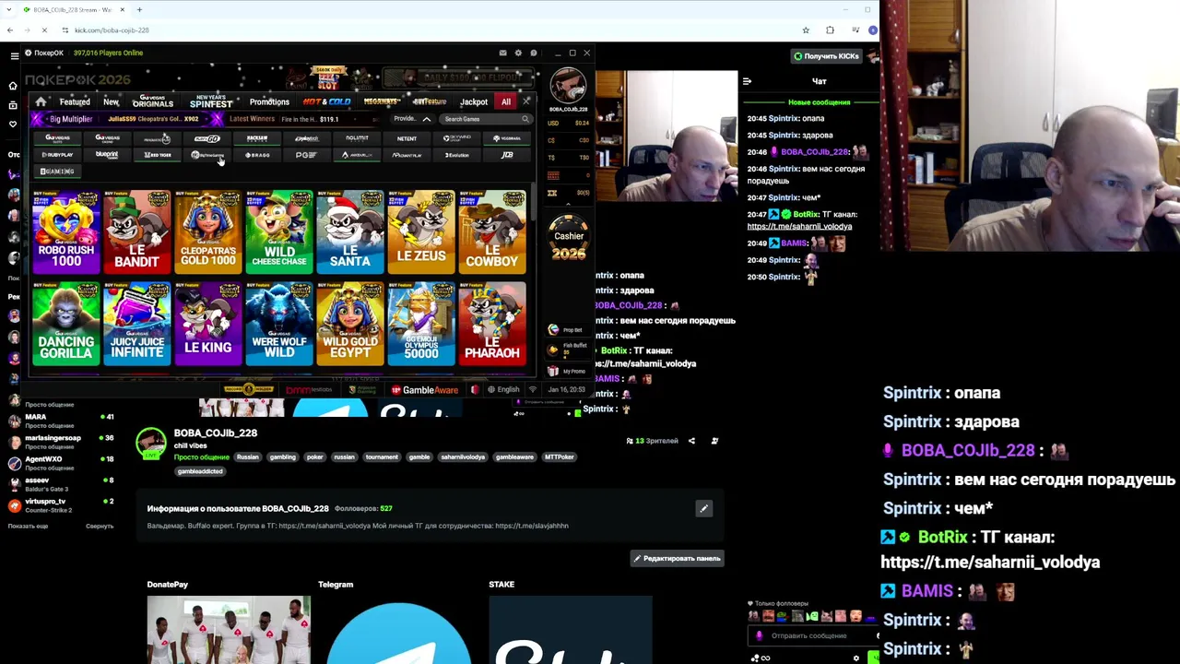The width and height of the screenshot is (1180, 664).
Task: Filter by NetEnt provider
Action: (407, 138)
